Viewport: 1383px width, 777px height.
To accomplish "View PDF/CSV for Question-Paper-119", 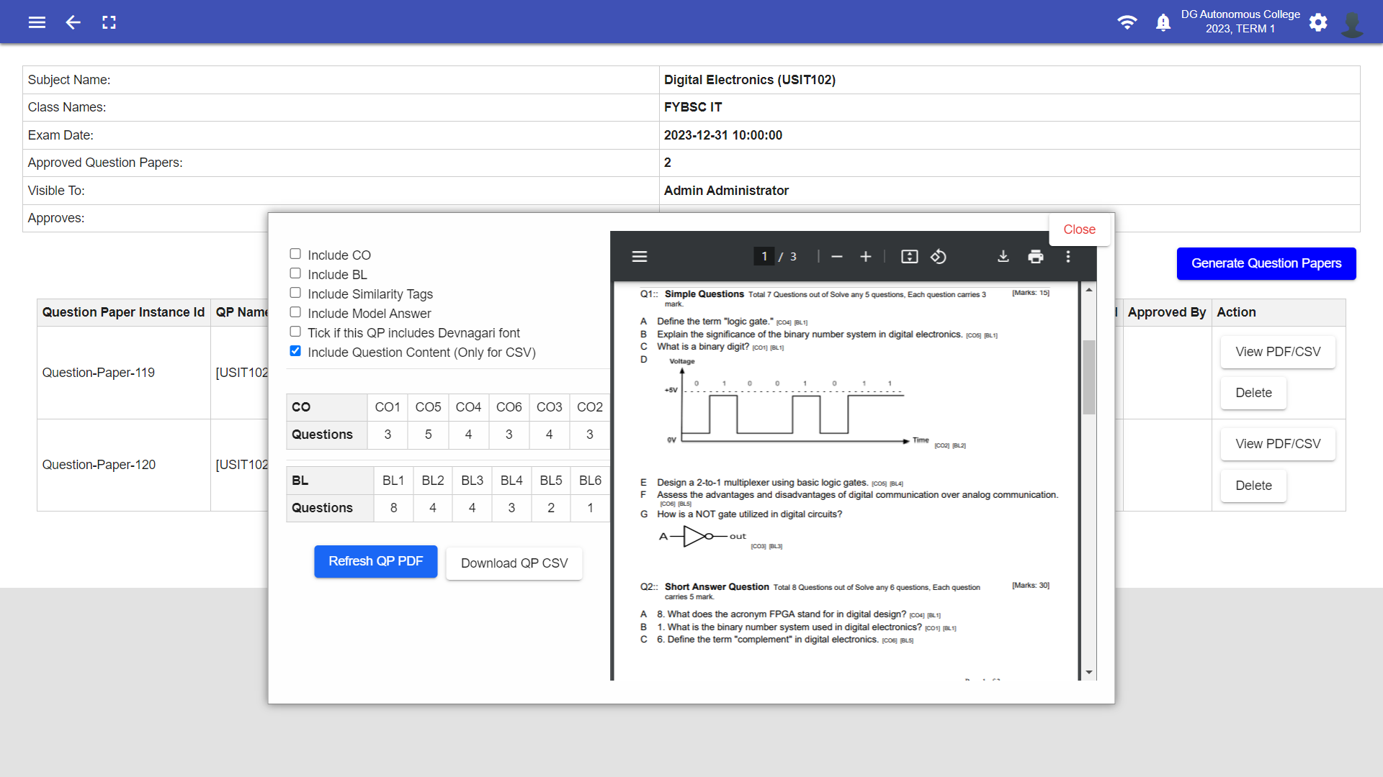I will tap(1278, 352).
